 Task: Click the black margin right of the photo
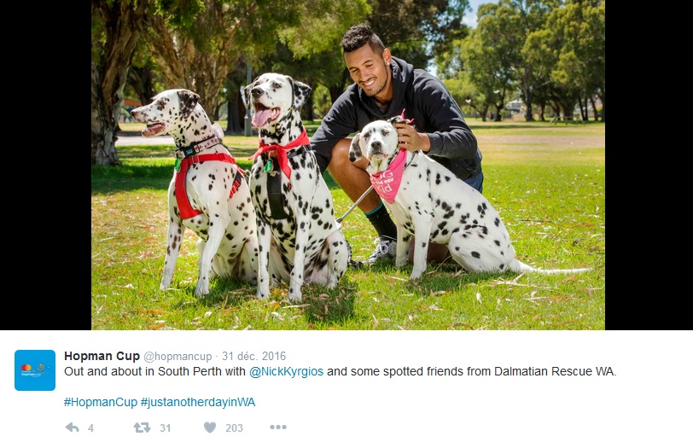[649, 165]
